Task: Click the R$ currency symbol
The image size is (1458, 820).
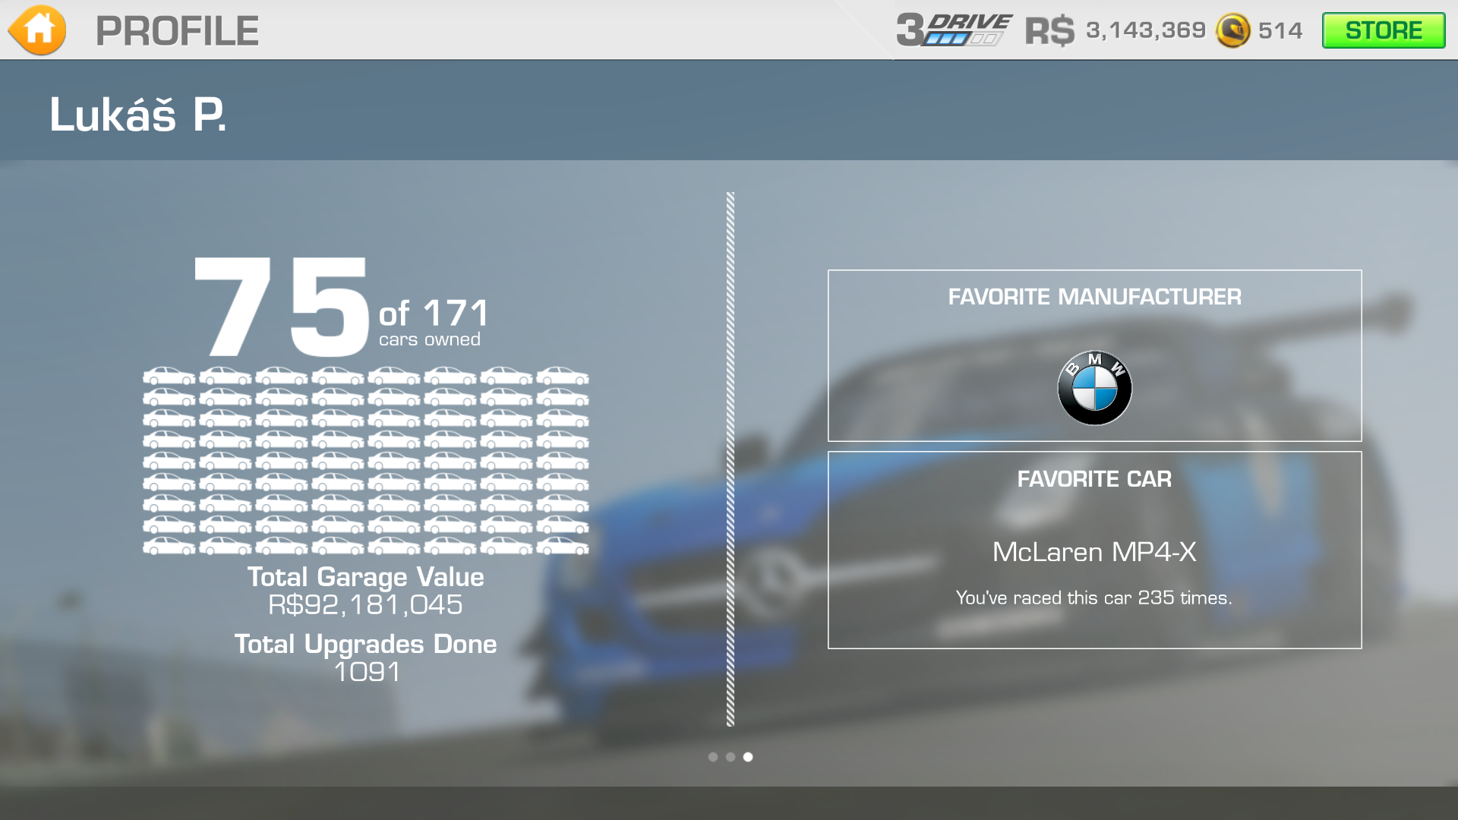Action: [1050, 31]
